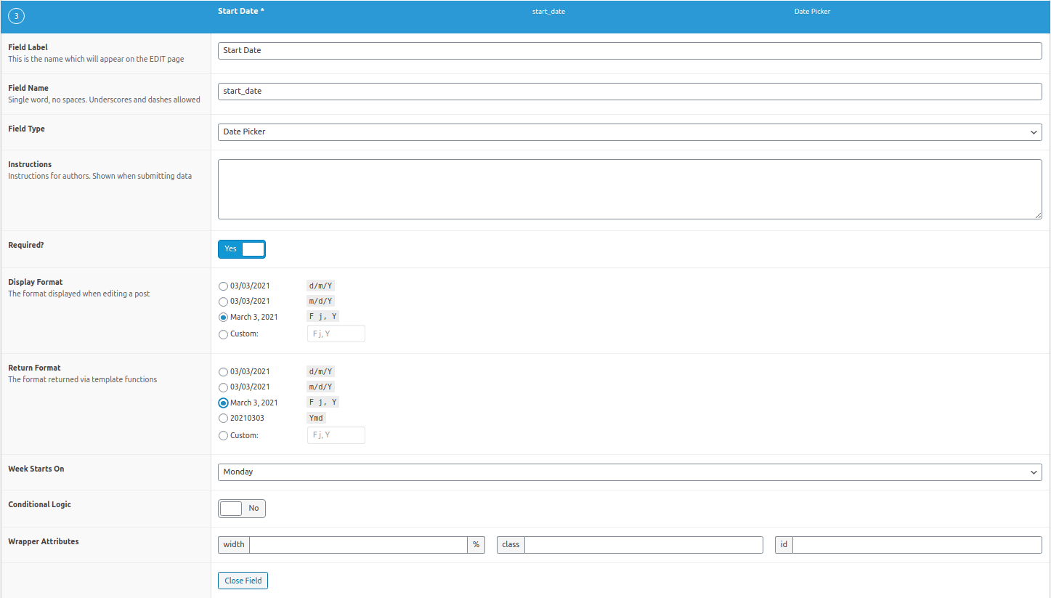Click inside the Field Label input
Image resolution: width=1051 pixels, height=598 pixels.
pyautogui.click(x=629, y=50)
